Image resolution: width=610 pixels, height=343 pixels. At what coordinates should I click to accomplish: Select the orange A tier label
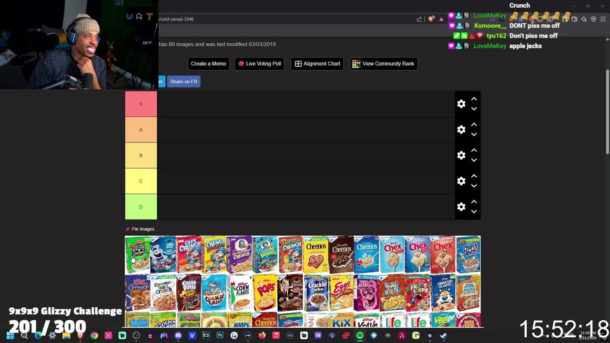(x=141, y=130)
